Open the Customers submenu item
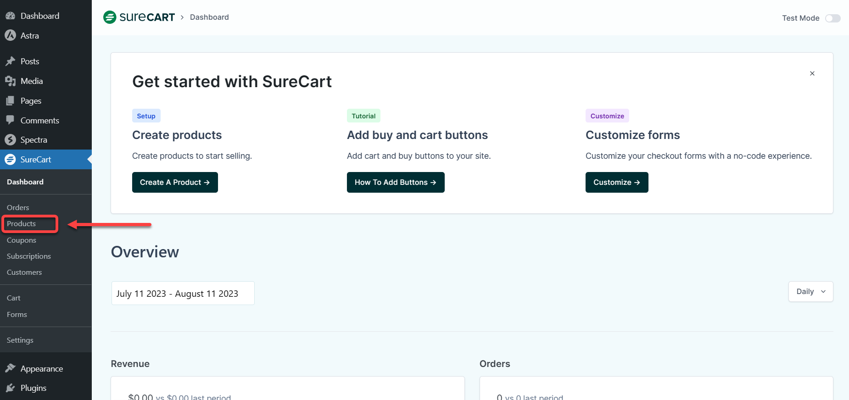This screenshot has height=400, width=849. (24, 272)
